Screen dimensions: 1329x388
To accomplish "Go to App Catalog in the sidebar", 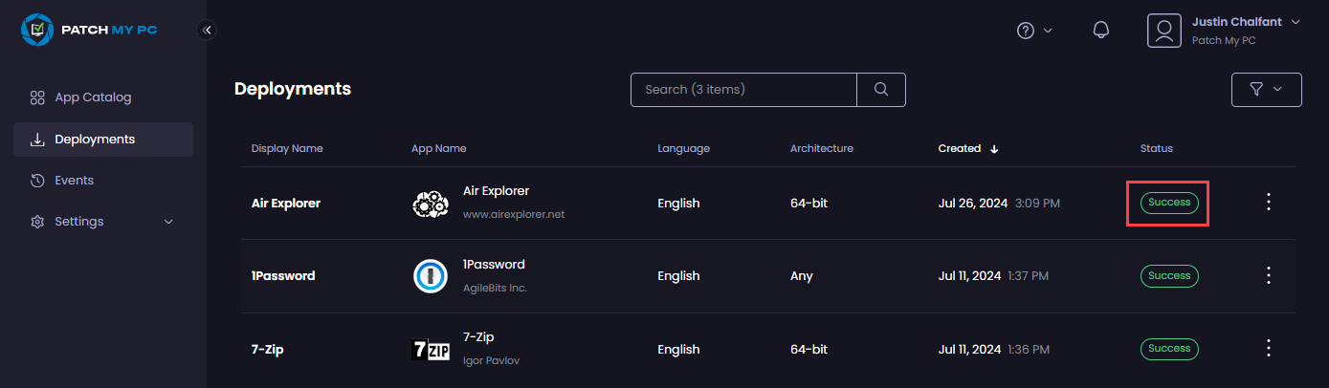I will 93,97.
